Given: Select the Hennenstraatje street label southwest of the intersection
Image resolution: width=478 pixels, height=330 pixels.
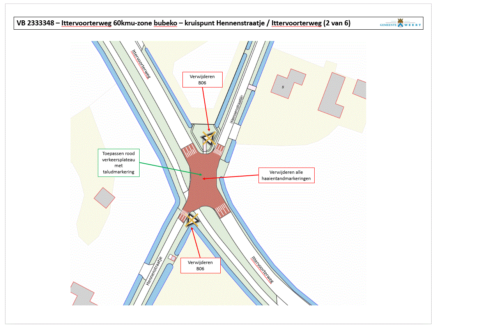Looking at the screenshot, I should pyautogui.click(x=154, y=271).
